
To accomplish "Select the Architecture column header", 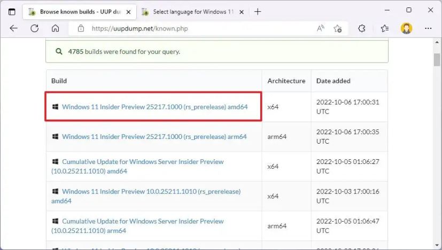I will pos(286,81).
